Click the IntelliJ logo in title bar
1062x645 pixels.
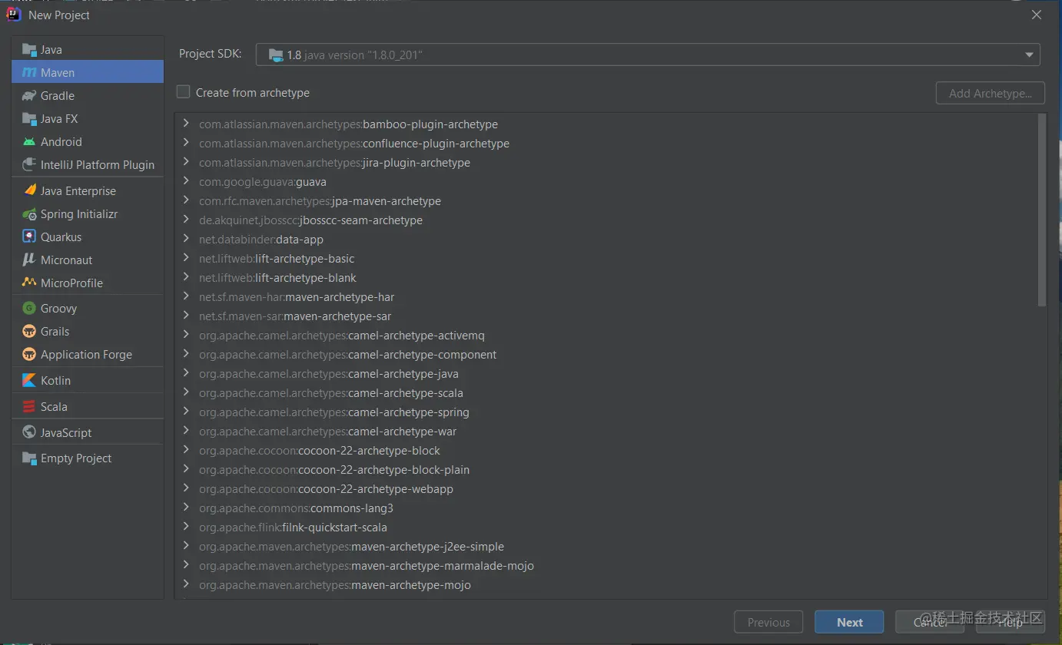(x=14, y=15)
